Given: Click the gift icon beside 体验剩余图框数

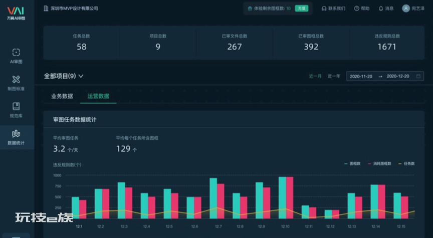Looking at the screenshot, I should point(250,9).
